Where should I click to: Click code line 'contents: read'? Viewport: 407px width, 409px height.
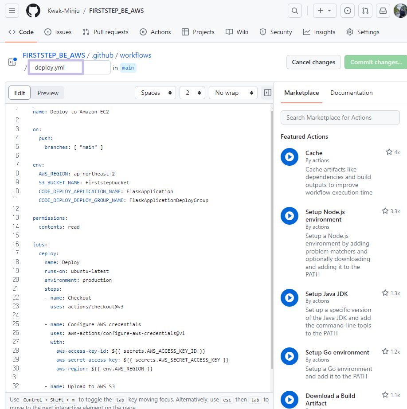[x=59, y=227]
